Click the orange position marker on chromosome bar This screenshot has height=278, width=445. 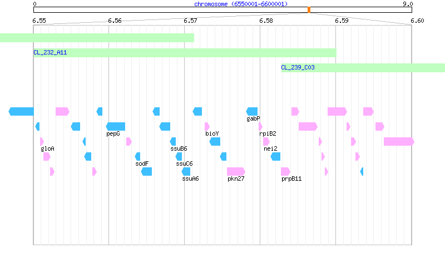(x=309, y=10)
